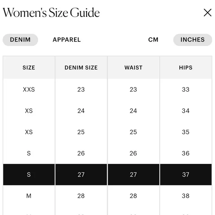The height and width of the screenshot is (215, 215).
Task: Click the SIZE column header
Action: pos(29,67)
